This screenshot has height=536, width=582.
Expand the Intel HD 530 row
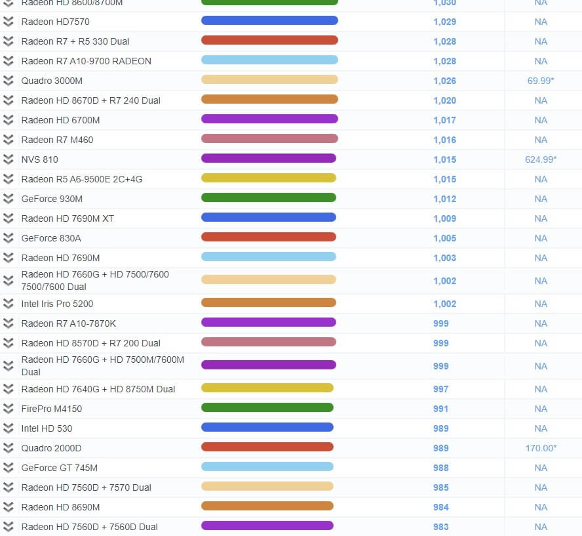coord(8,428)
